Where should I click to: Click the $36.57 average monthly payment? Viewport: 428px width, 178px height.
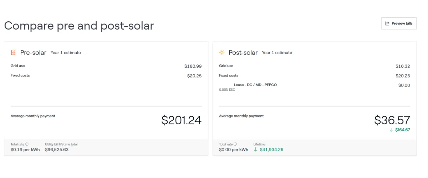tap(392, 120)
